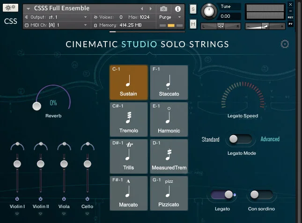Toggle the Legato Mode Standard/Advanced switch
Viewport: 302px width, 223px height.
click(x=240, y=139)
